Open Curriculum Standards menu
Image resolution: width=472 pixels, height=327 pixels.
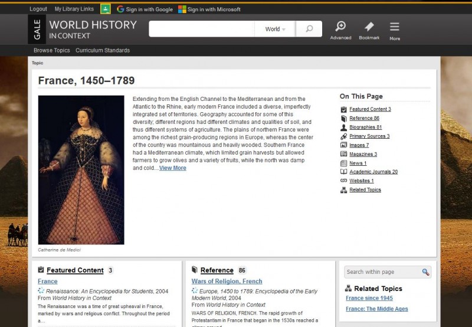pyautogui.click(x=103, y=50)
